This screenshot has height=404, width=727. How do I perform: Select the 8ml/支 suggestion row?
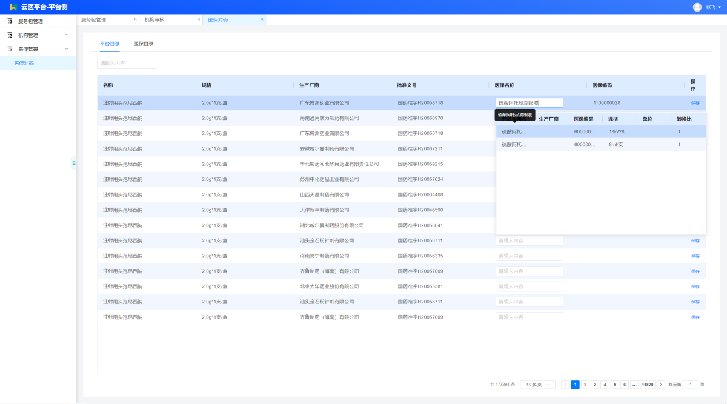click(x=601, y=145)
